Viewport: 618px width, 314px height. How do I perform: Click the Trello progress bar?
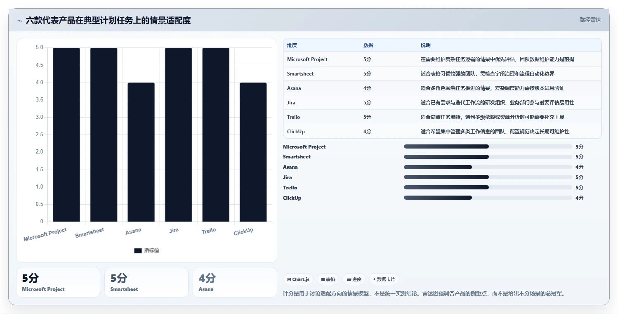pos(488,187)
